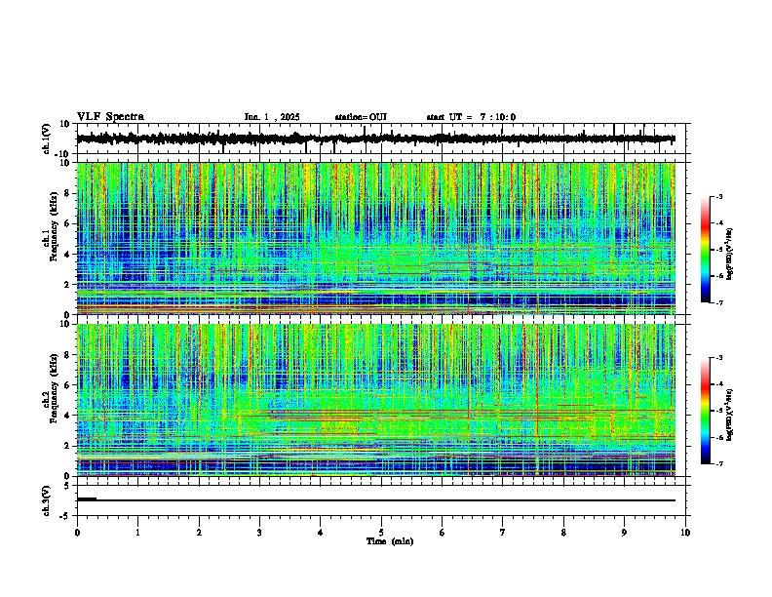Click the ch.1 color bar '-4' label
This screenshot has width=772, height=597.
[718, 223]
